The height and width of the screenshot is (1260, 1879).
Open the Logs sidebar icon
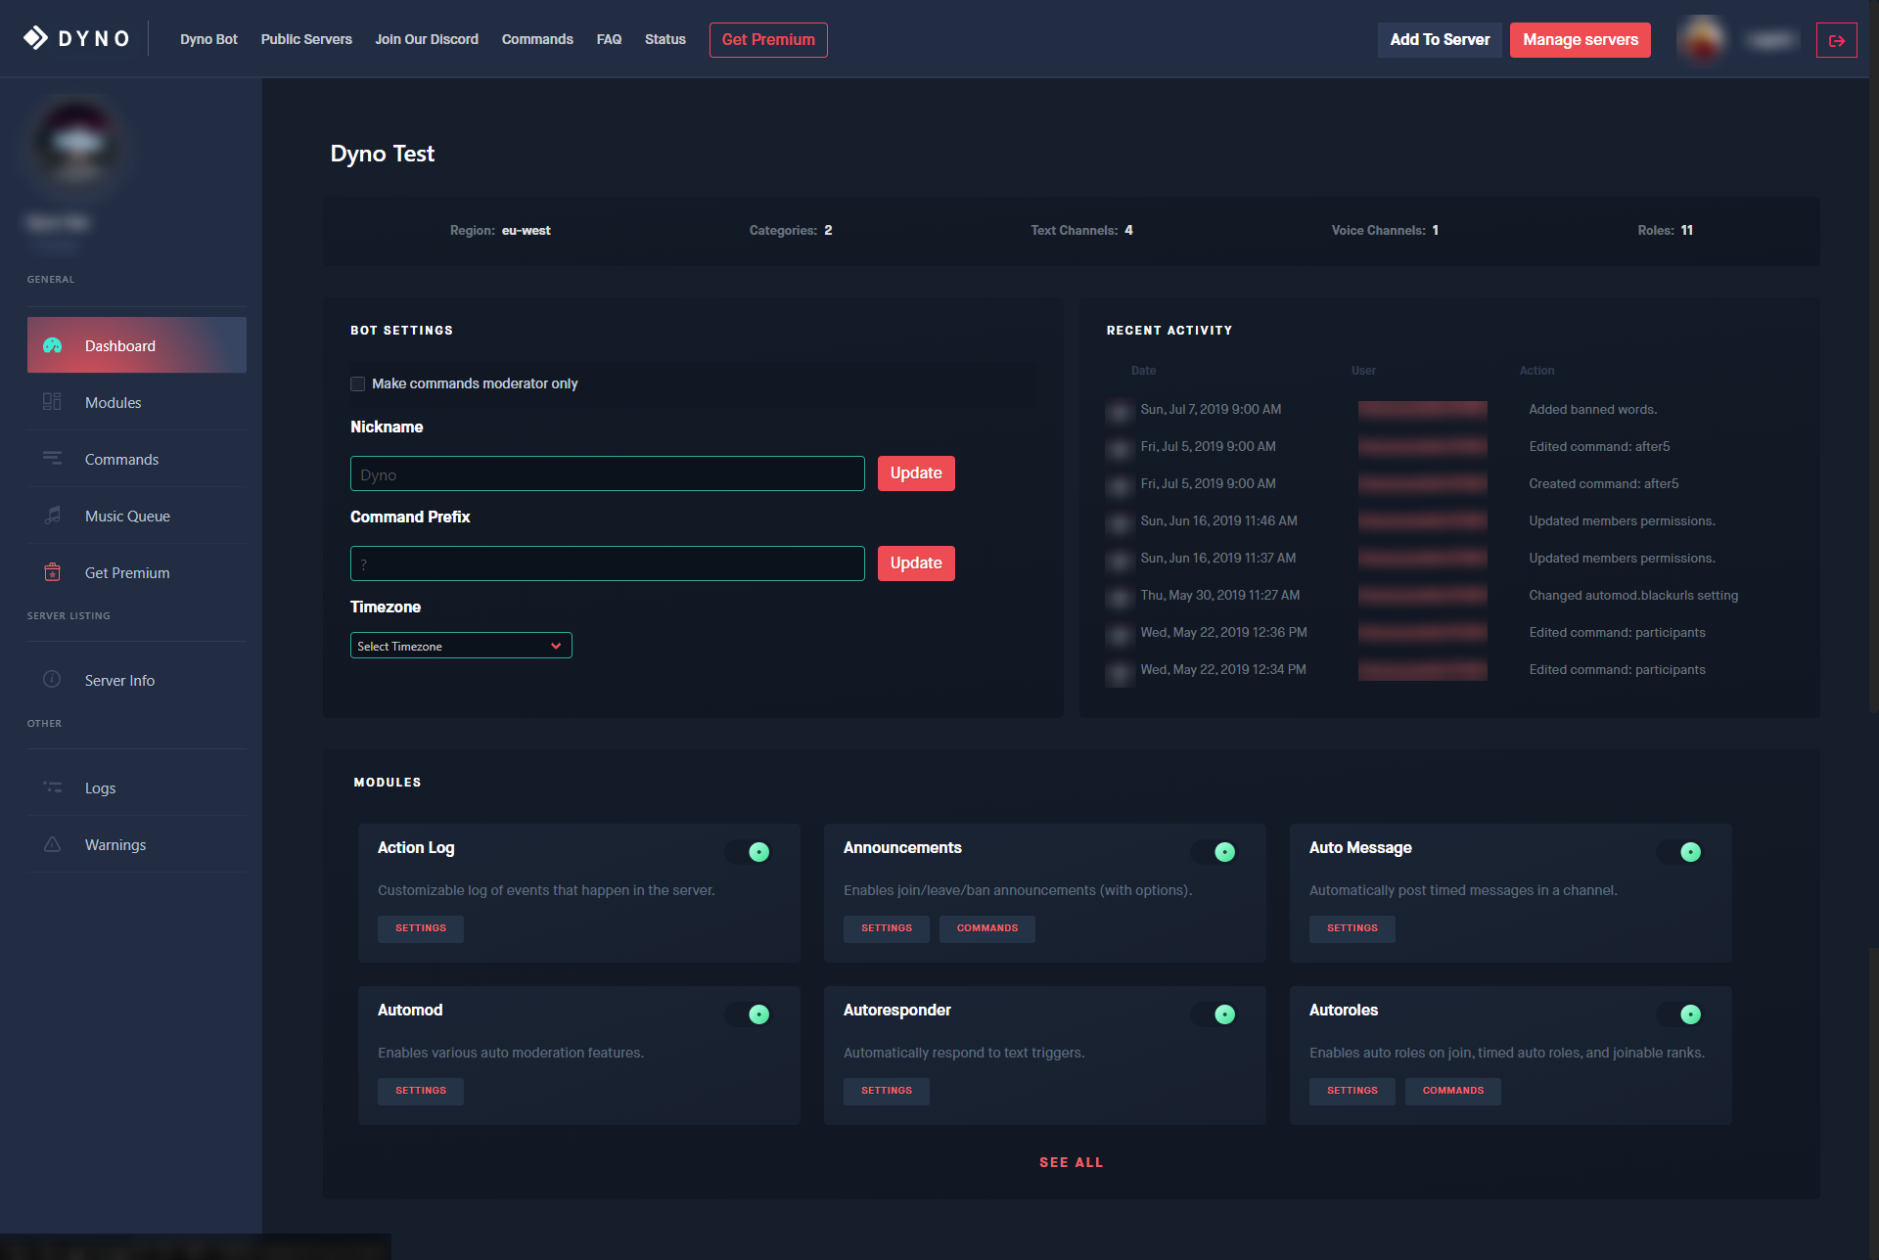(x=52, y=787)
